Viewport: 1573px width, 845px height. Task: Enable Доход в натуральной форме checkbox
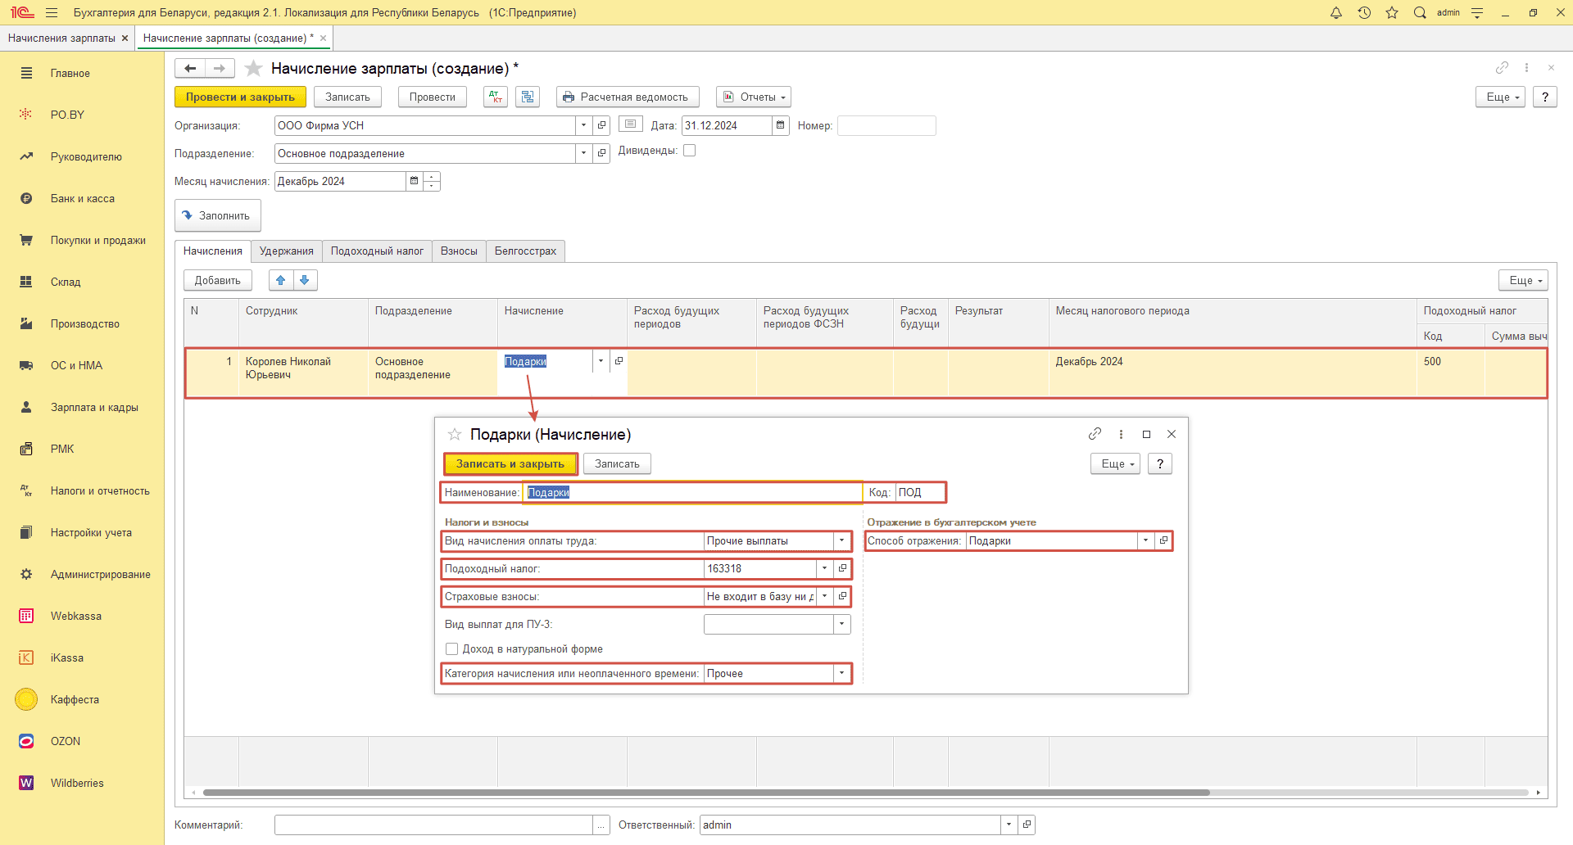coord(451,649)
